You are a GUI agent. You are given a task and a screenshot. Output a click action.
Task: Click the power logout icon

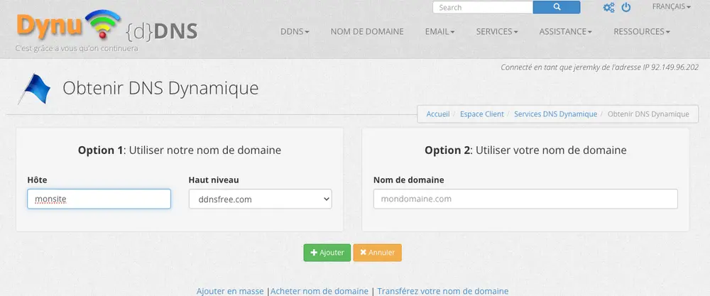[x=626, y=7]
